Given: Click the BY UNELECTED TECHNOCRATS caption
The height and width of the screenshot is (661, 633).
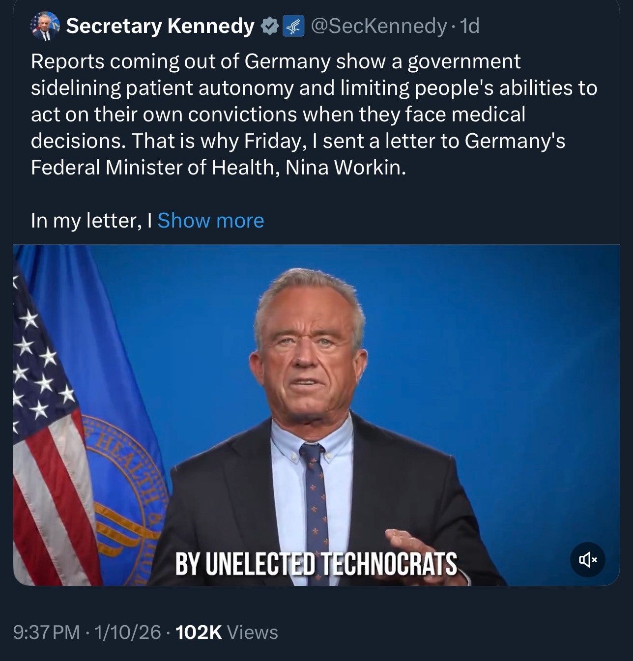Looking at the screenshot, I should tap(316, 563).
